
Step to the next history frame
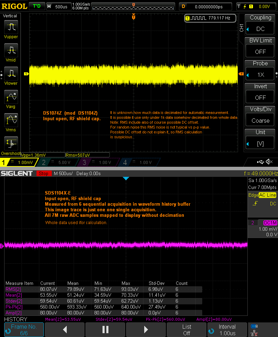pyautogui.click(x=146, y=329)
